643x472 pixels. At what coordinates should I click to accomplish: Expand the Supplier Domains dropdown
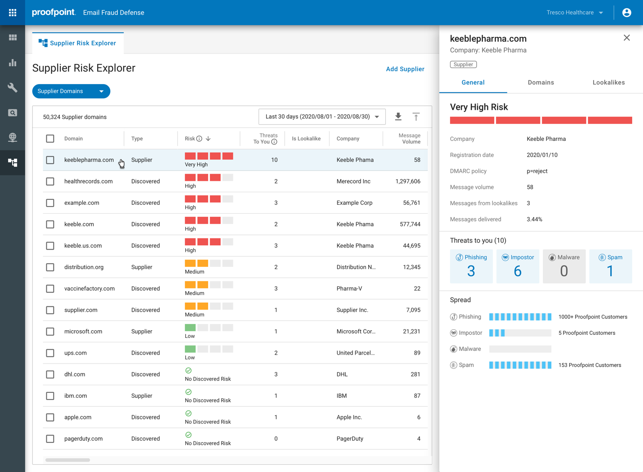pyautogui.click(x=71, y=91)
